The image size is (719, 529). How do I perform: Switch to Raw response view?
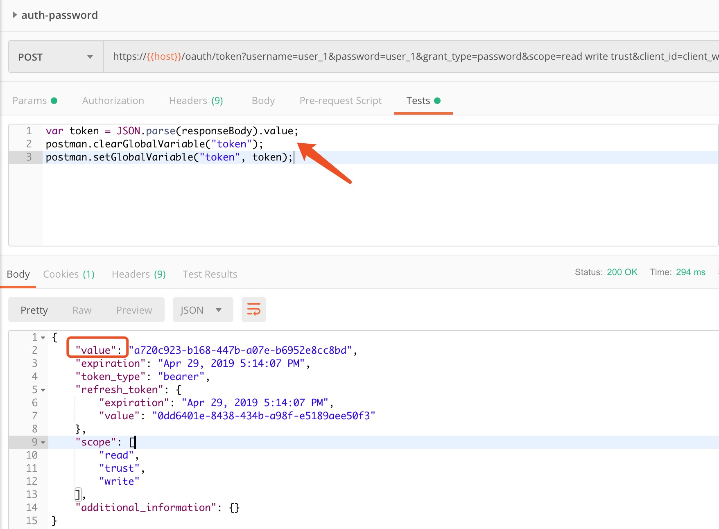82,310
